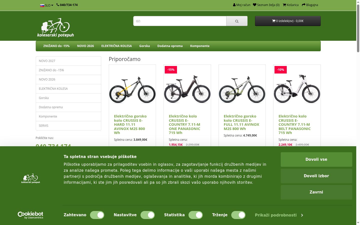Screen dimensions: 360x225
Task: Click Zavrni cookie button
Action: [316, 192]
